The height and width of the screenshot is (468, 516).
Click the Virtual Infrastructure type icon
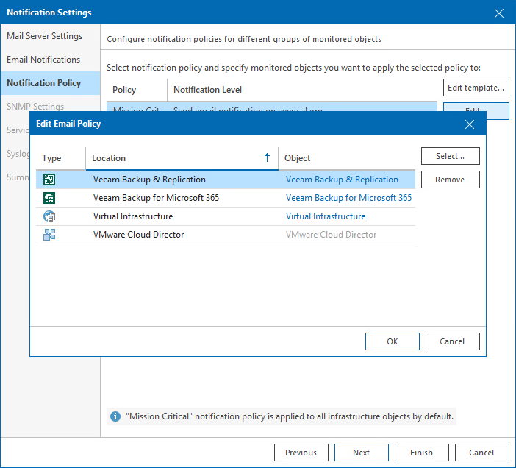(x=49, y=216)
